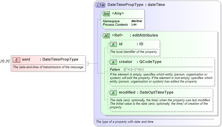Select the Process Contents label
Image resolution: width=222 pixels, height=127 pixels.
pyautogui.click(x=115, y=25)
